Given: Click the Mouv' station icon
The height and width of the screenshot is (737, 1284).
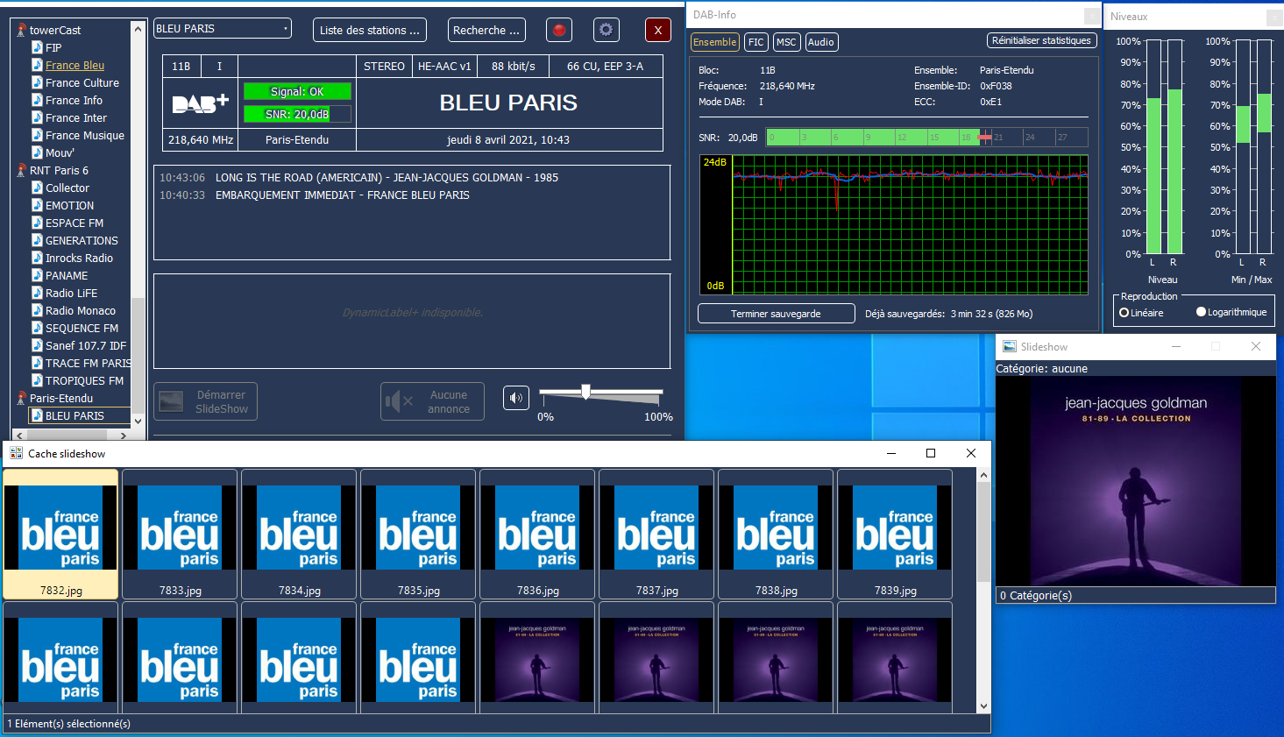Looking at the screenshot, I should (x=37, y=152).
